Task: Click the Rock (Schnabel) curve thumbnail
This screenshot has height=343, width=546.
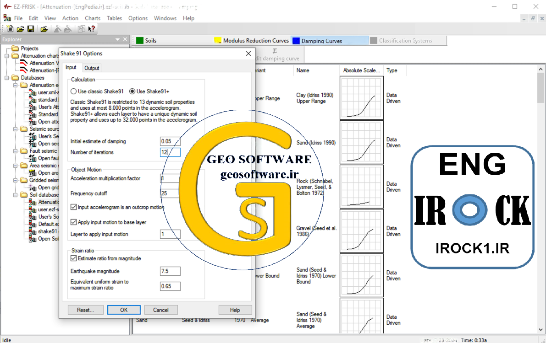Action: point(361,187)
